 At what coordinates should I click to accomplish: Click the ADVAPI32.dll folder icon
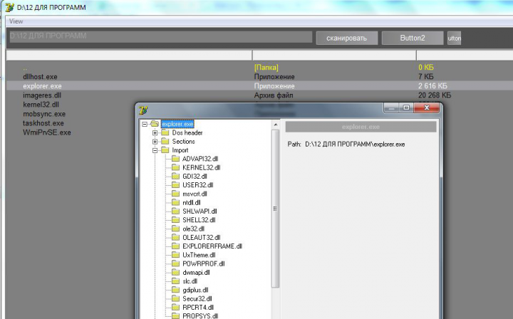point(176,159)
